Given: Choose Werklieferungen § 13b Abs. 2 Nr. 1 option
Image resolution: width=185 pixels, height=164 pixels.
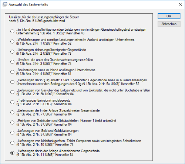Looking at the screenshot, I should [x=12, y=41].
